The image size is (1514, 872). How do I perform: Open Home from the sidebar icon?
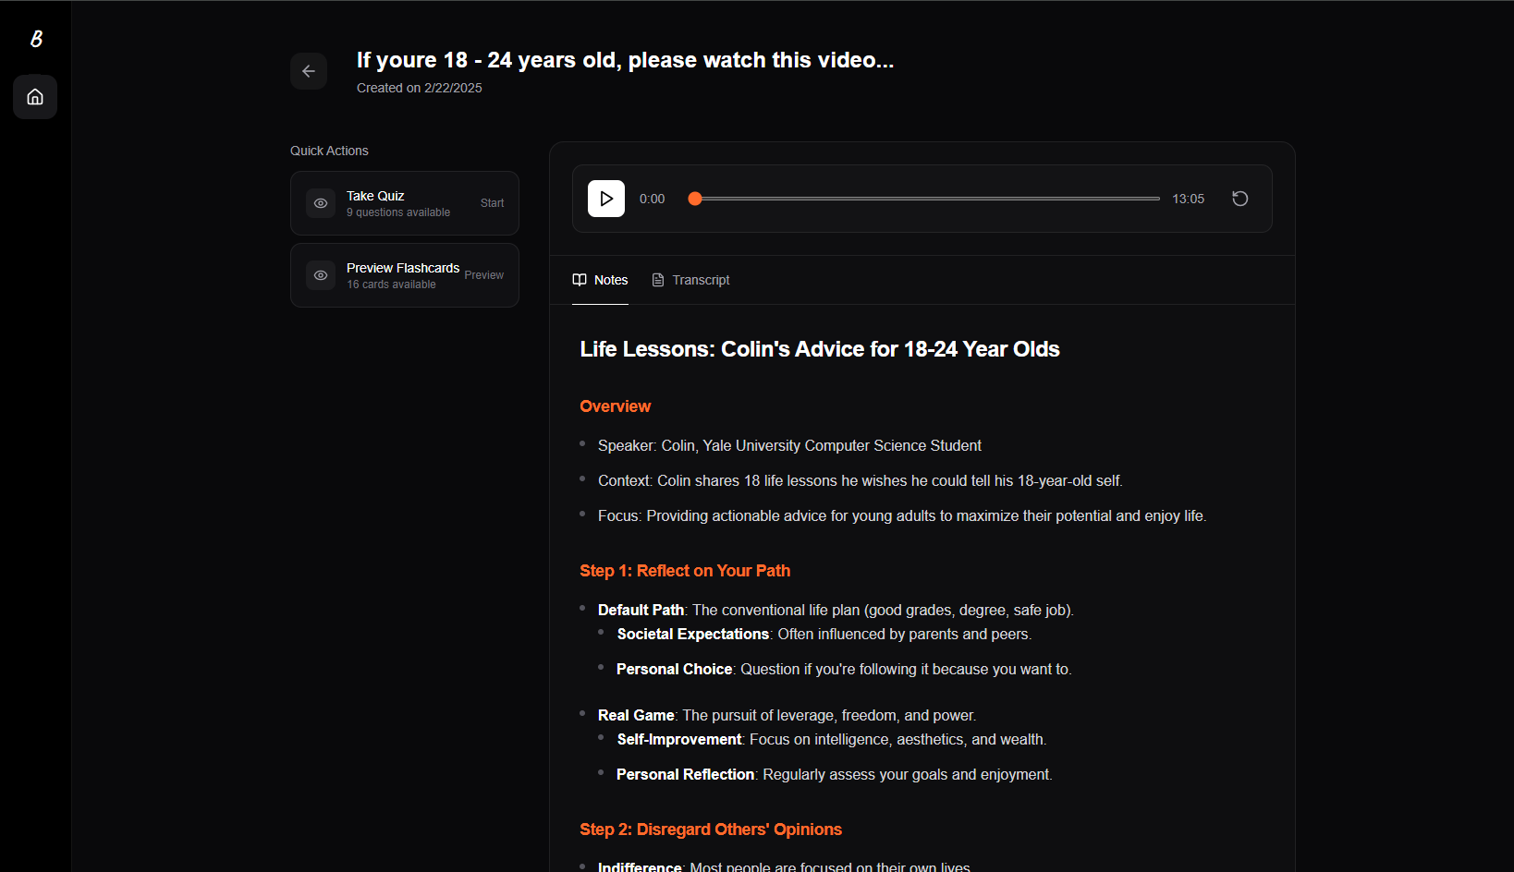[35, 97]
